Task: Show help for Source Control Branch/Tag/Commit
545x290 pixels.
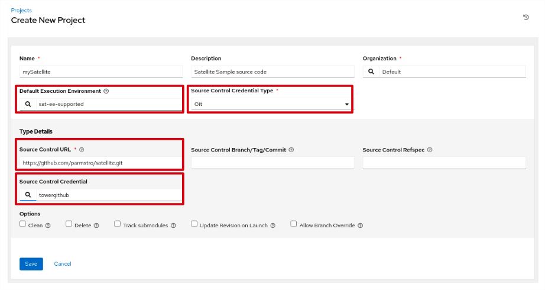Action: [x=291, y=150]
